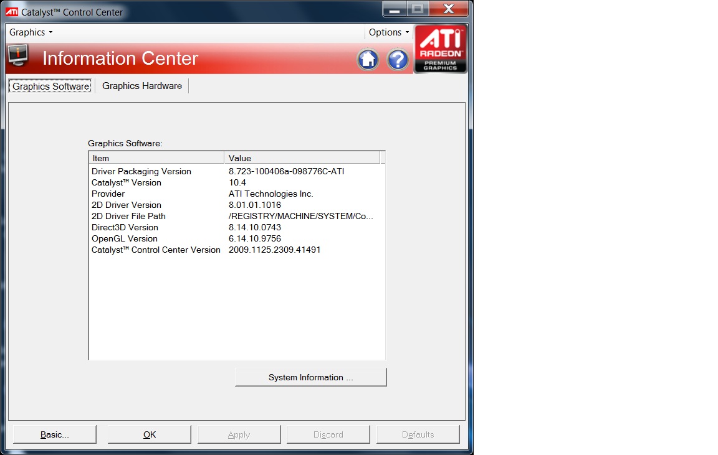Select the Direct3D Version row
The width and height of the screenshot is (718, 455).
click(237, 227)
